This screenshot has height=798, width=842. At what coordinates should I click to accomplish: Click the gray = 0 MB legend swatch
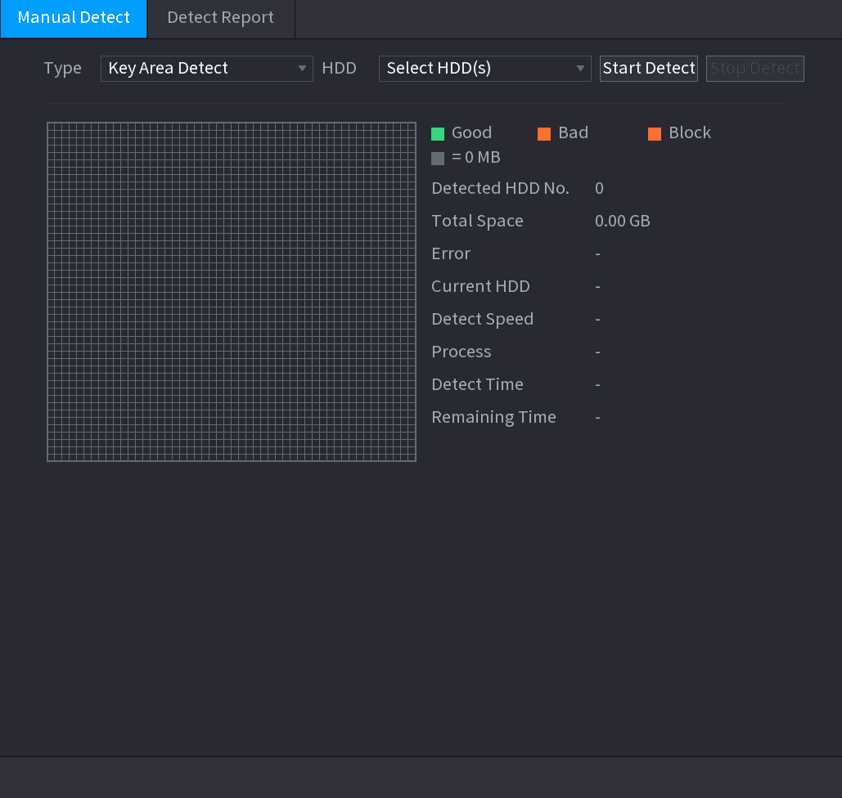438,159
